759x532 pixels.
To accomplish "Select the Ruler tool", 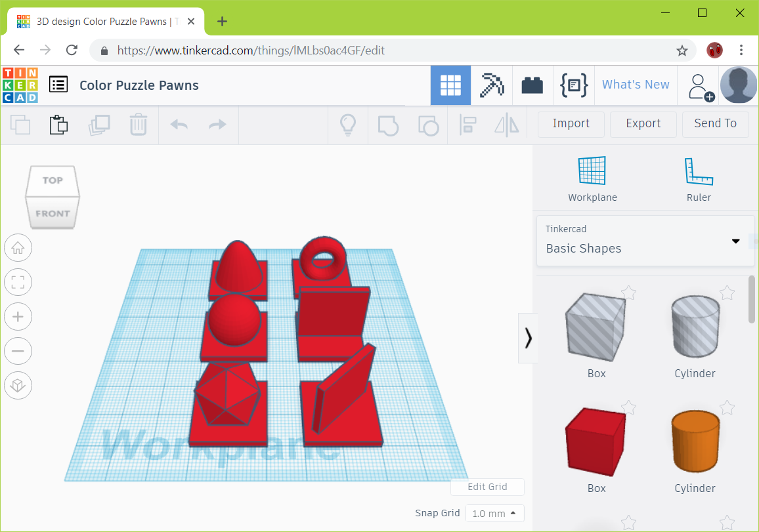I will point(698,177).
